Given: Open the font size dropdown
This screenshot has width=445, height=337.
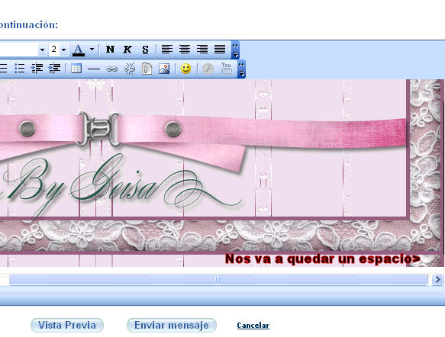Looking at the screenshot, I should 63,50.
